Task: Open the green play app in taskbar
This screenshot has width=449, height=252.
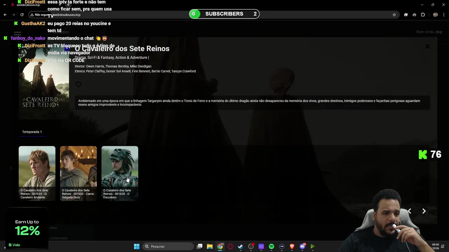Action: click(x=313, y=246)
